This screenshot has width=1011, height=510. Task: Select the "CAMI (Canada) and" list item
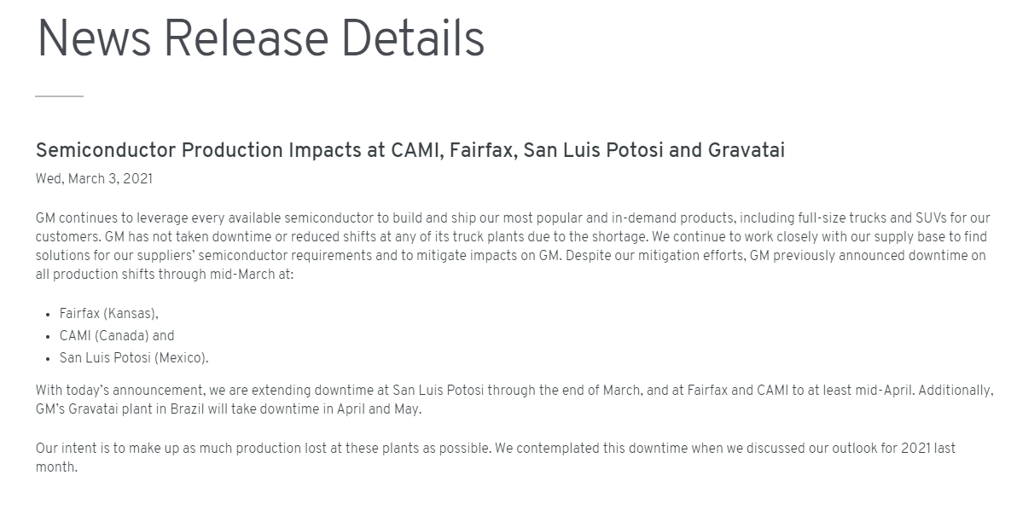(x=117, y=336)
